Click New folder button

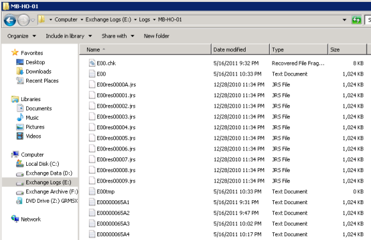(x=157, y=36)
